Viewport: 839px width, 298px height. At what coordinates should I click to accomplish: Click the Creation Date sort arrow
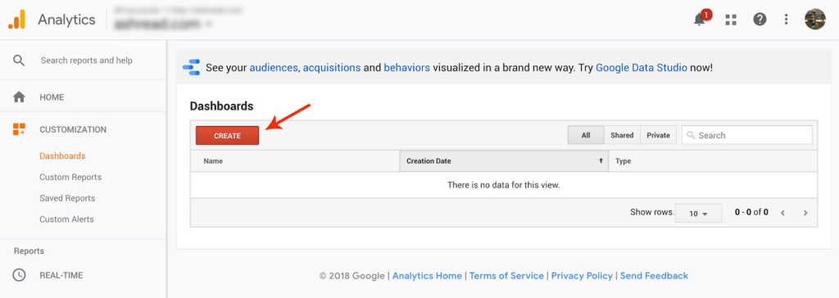click(601, 160)
